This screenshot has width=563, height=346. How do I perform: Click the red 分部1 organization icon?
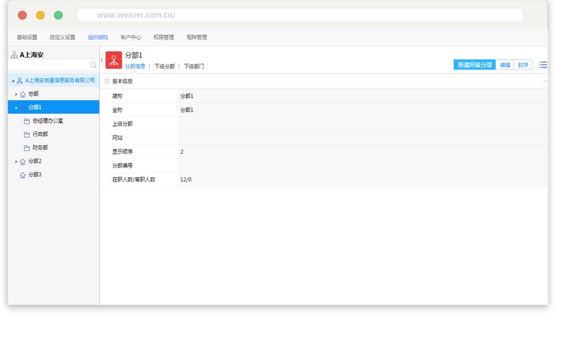114,60
